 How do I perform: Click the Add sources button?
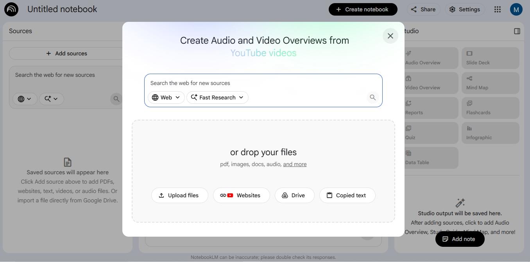[x=66, y=53]
